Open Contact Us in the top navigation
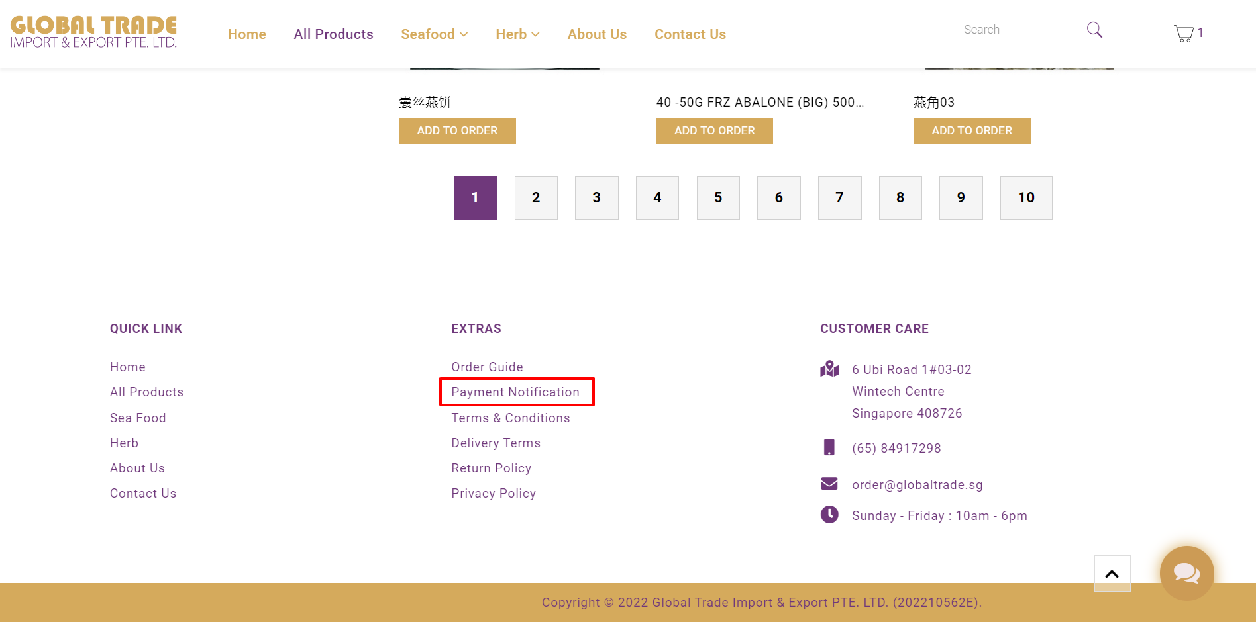1256x622 pixels. click(690, 34)
